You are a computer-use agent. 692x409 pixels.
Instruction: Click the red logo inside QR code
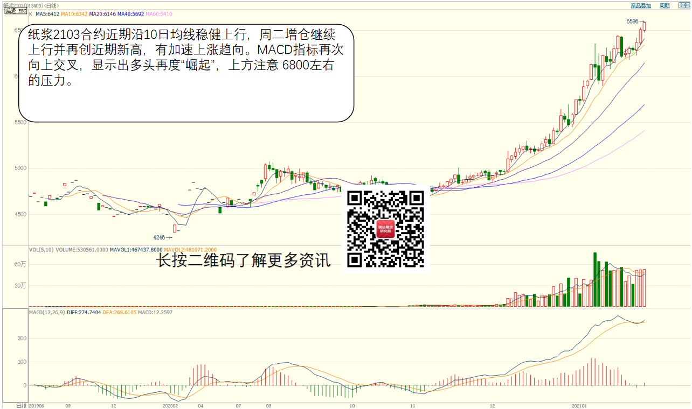(x=385, y=230)
